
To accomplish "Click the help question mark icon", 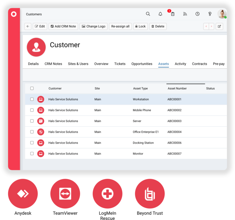I will [210, 14].
